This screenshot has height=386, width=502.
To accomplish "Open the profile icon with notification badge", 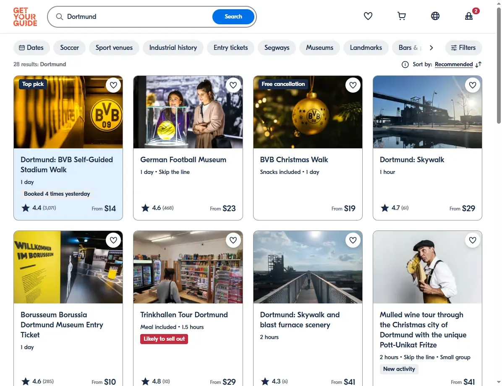I will coord(469,16).
